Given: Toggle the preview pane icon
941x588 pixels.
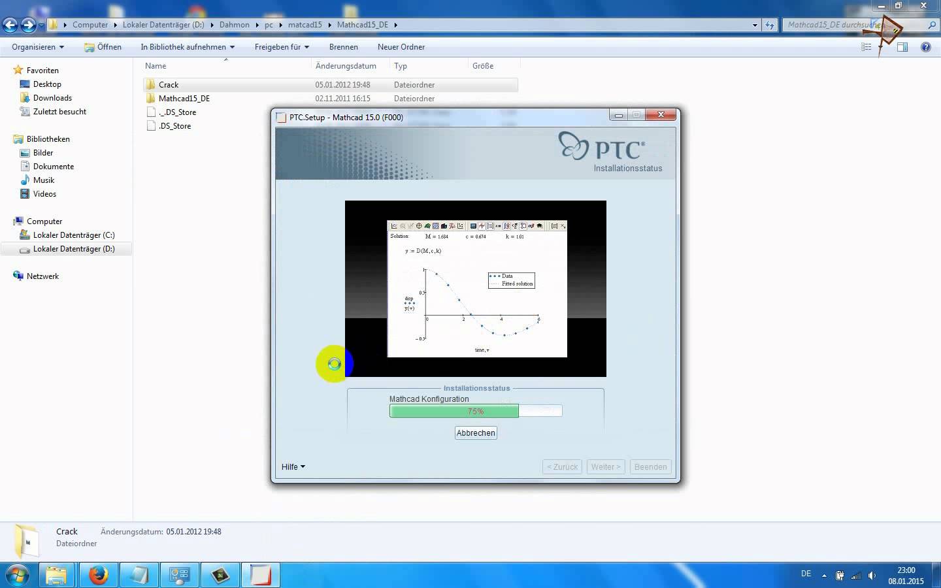Looking at the screenshot, I should click(x=902, y=47).
